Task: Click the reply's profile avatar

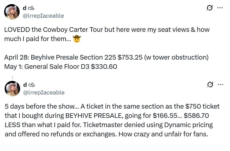Action: click(12, 89)
